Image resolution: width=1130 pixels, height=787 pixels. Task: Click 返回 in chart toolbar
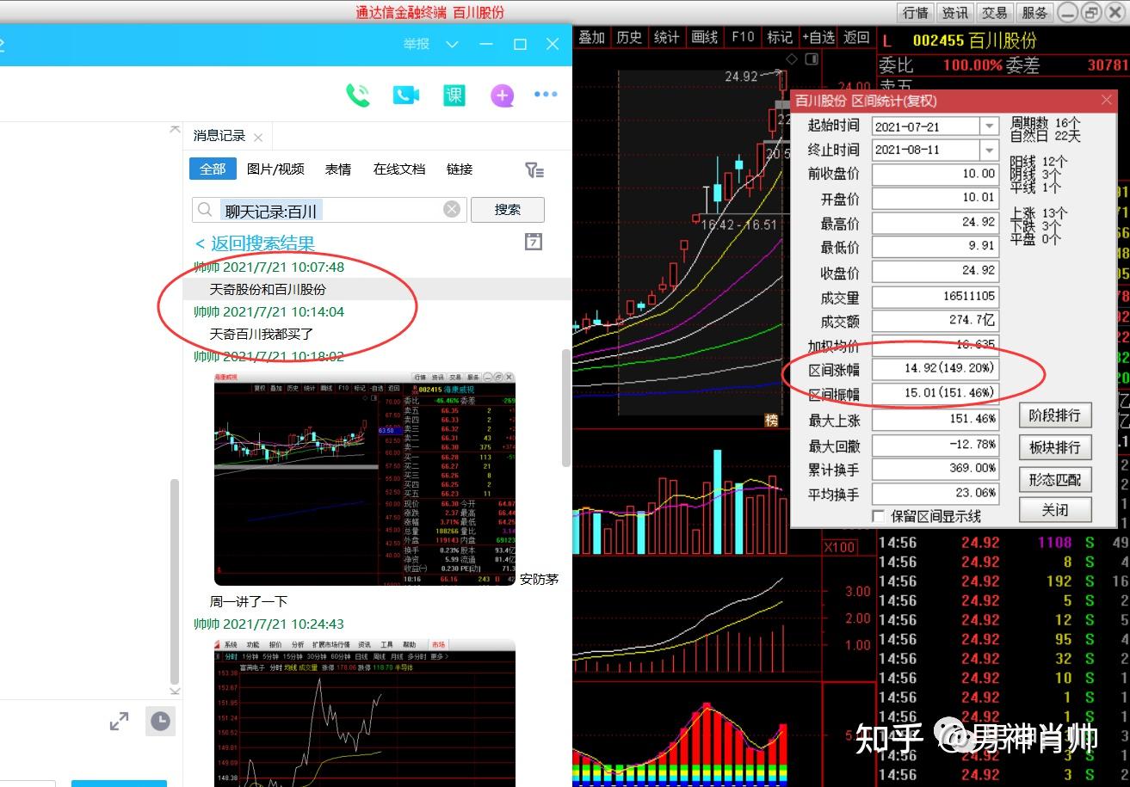pos(856,37)
